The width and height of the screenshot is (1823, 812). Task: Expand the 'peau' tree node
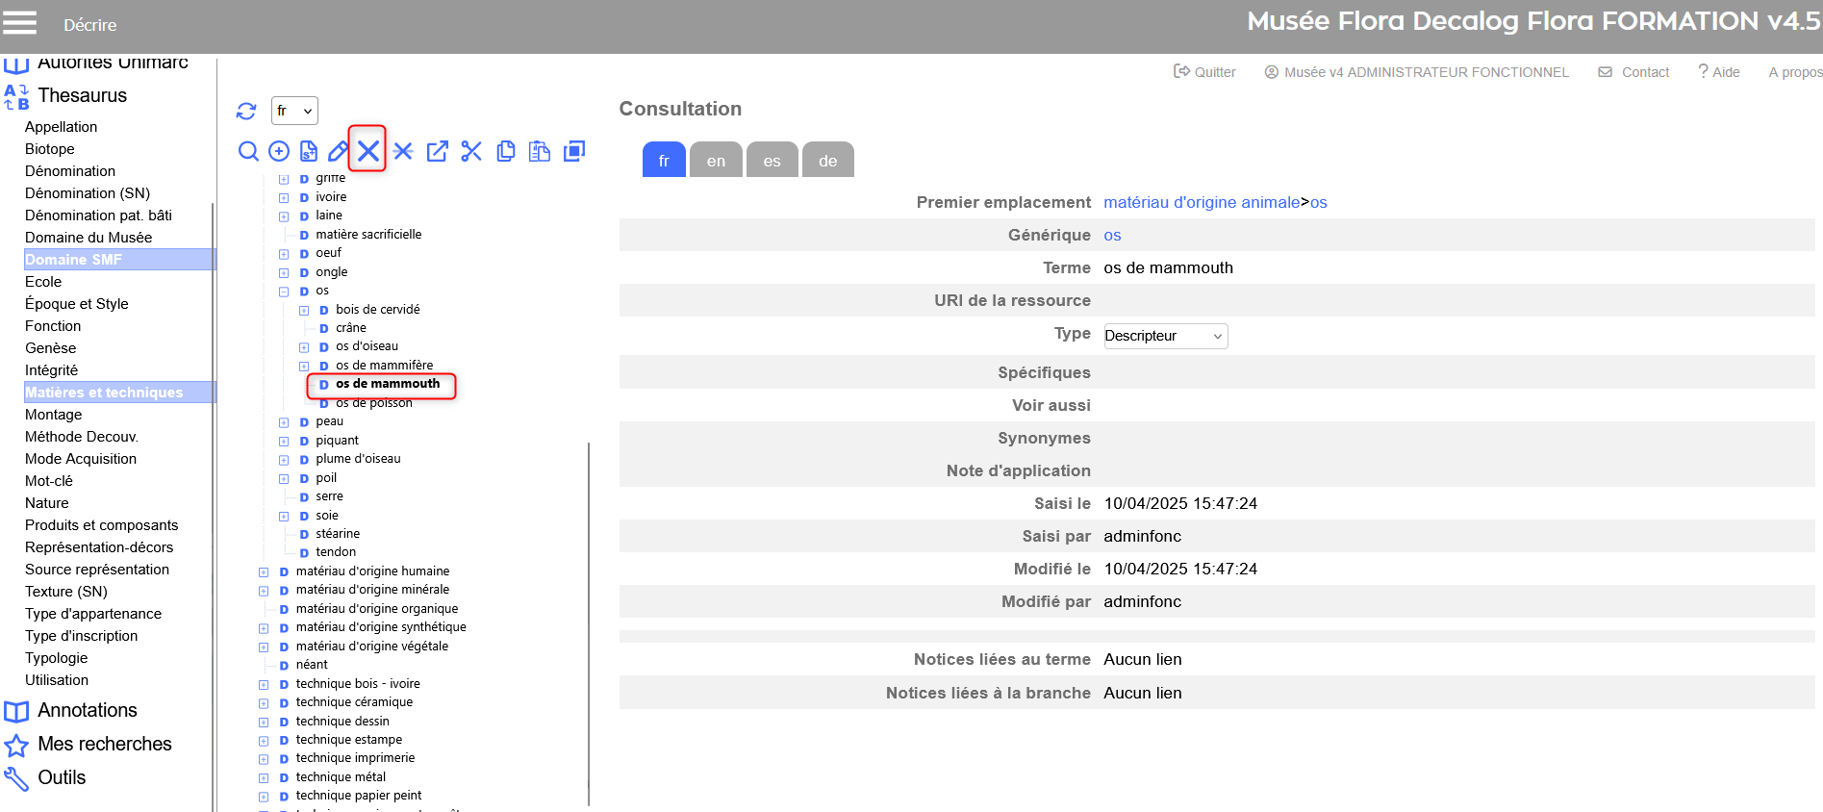[284, 422]
